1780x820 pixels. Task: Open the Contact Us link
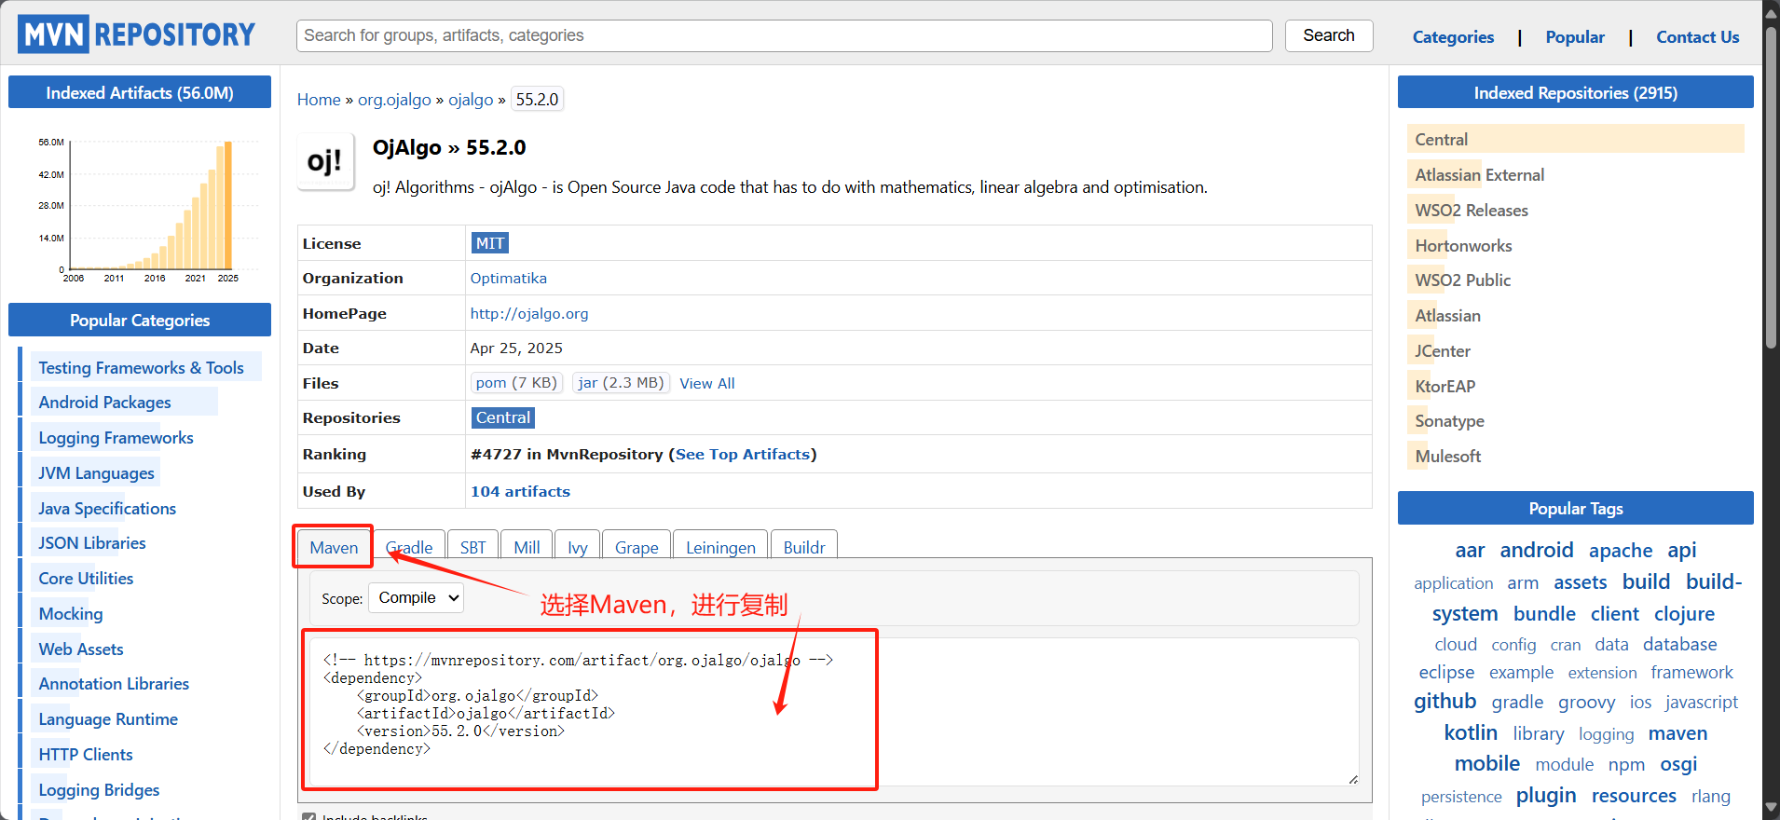click(1697, 37)
